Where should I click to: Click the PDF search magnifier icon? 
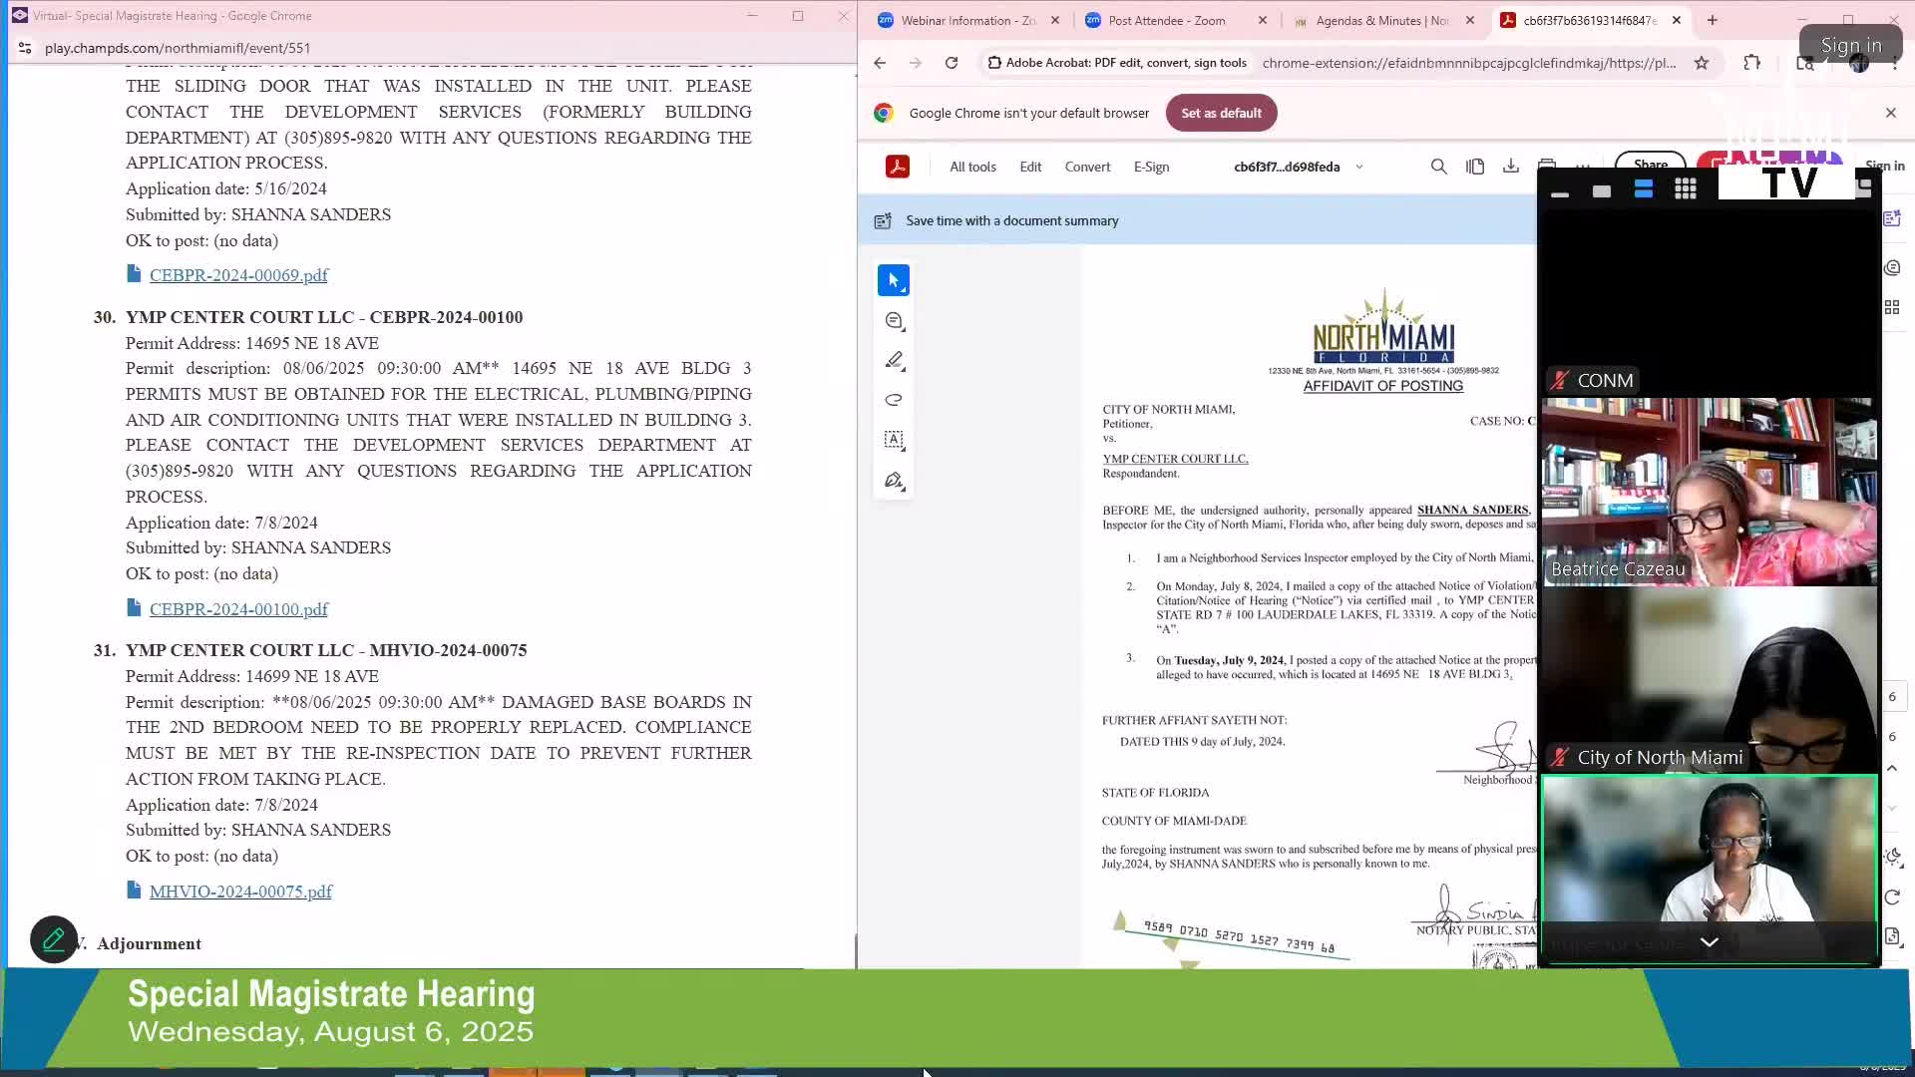tap(1438, 167)
